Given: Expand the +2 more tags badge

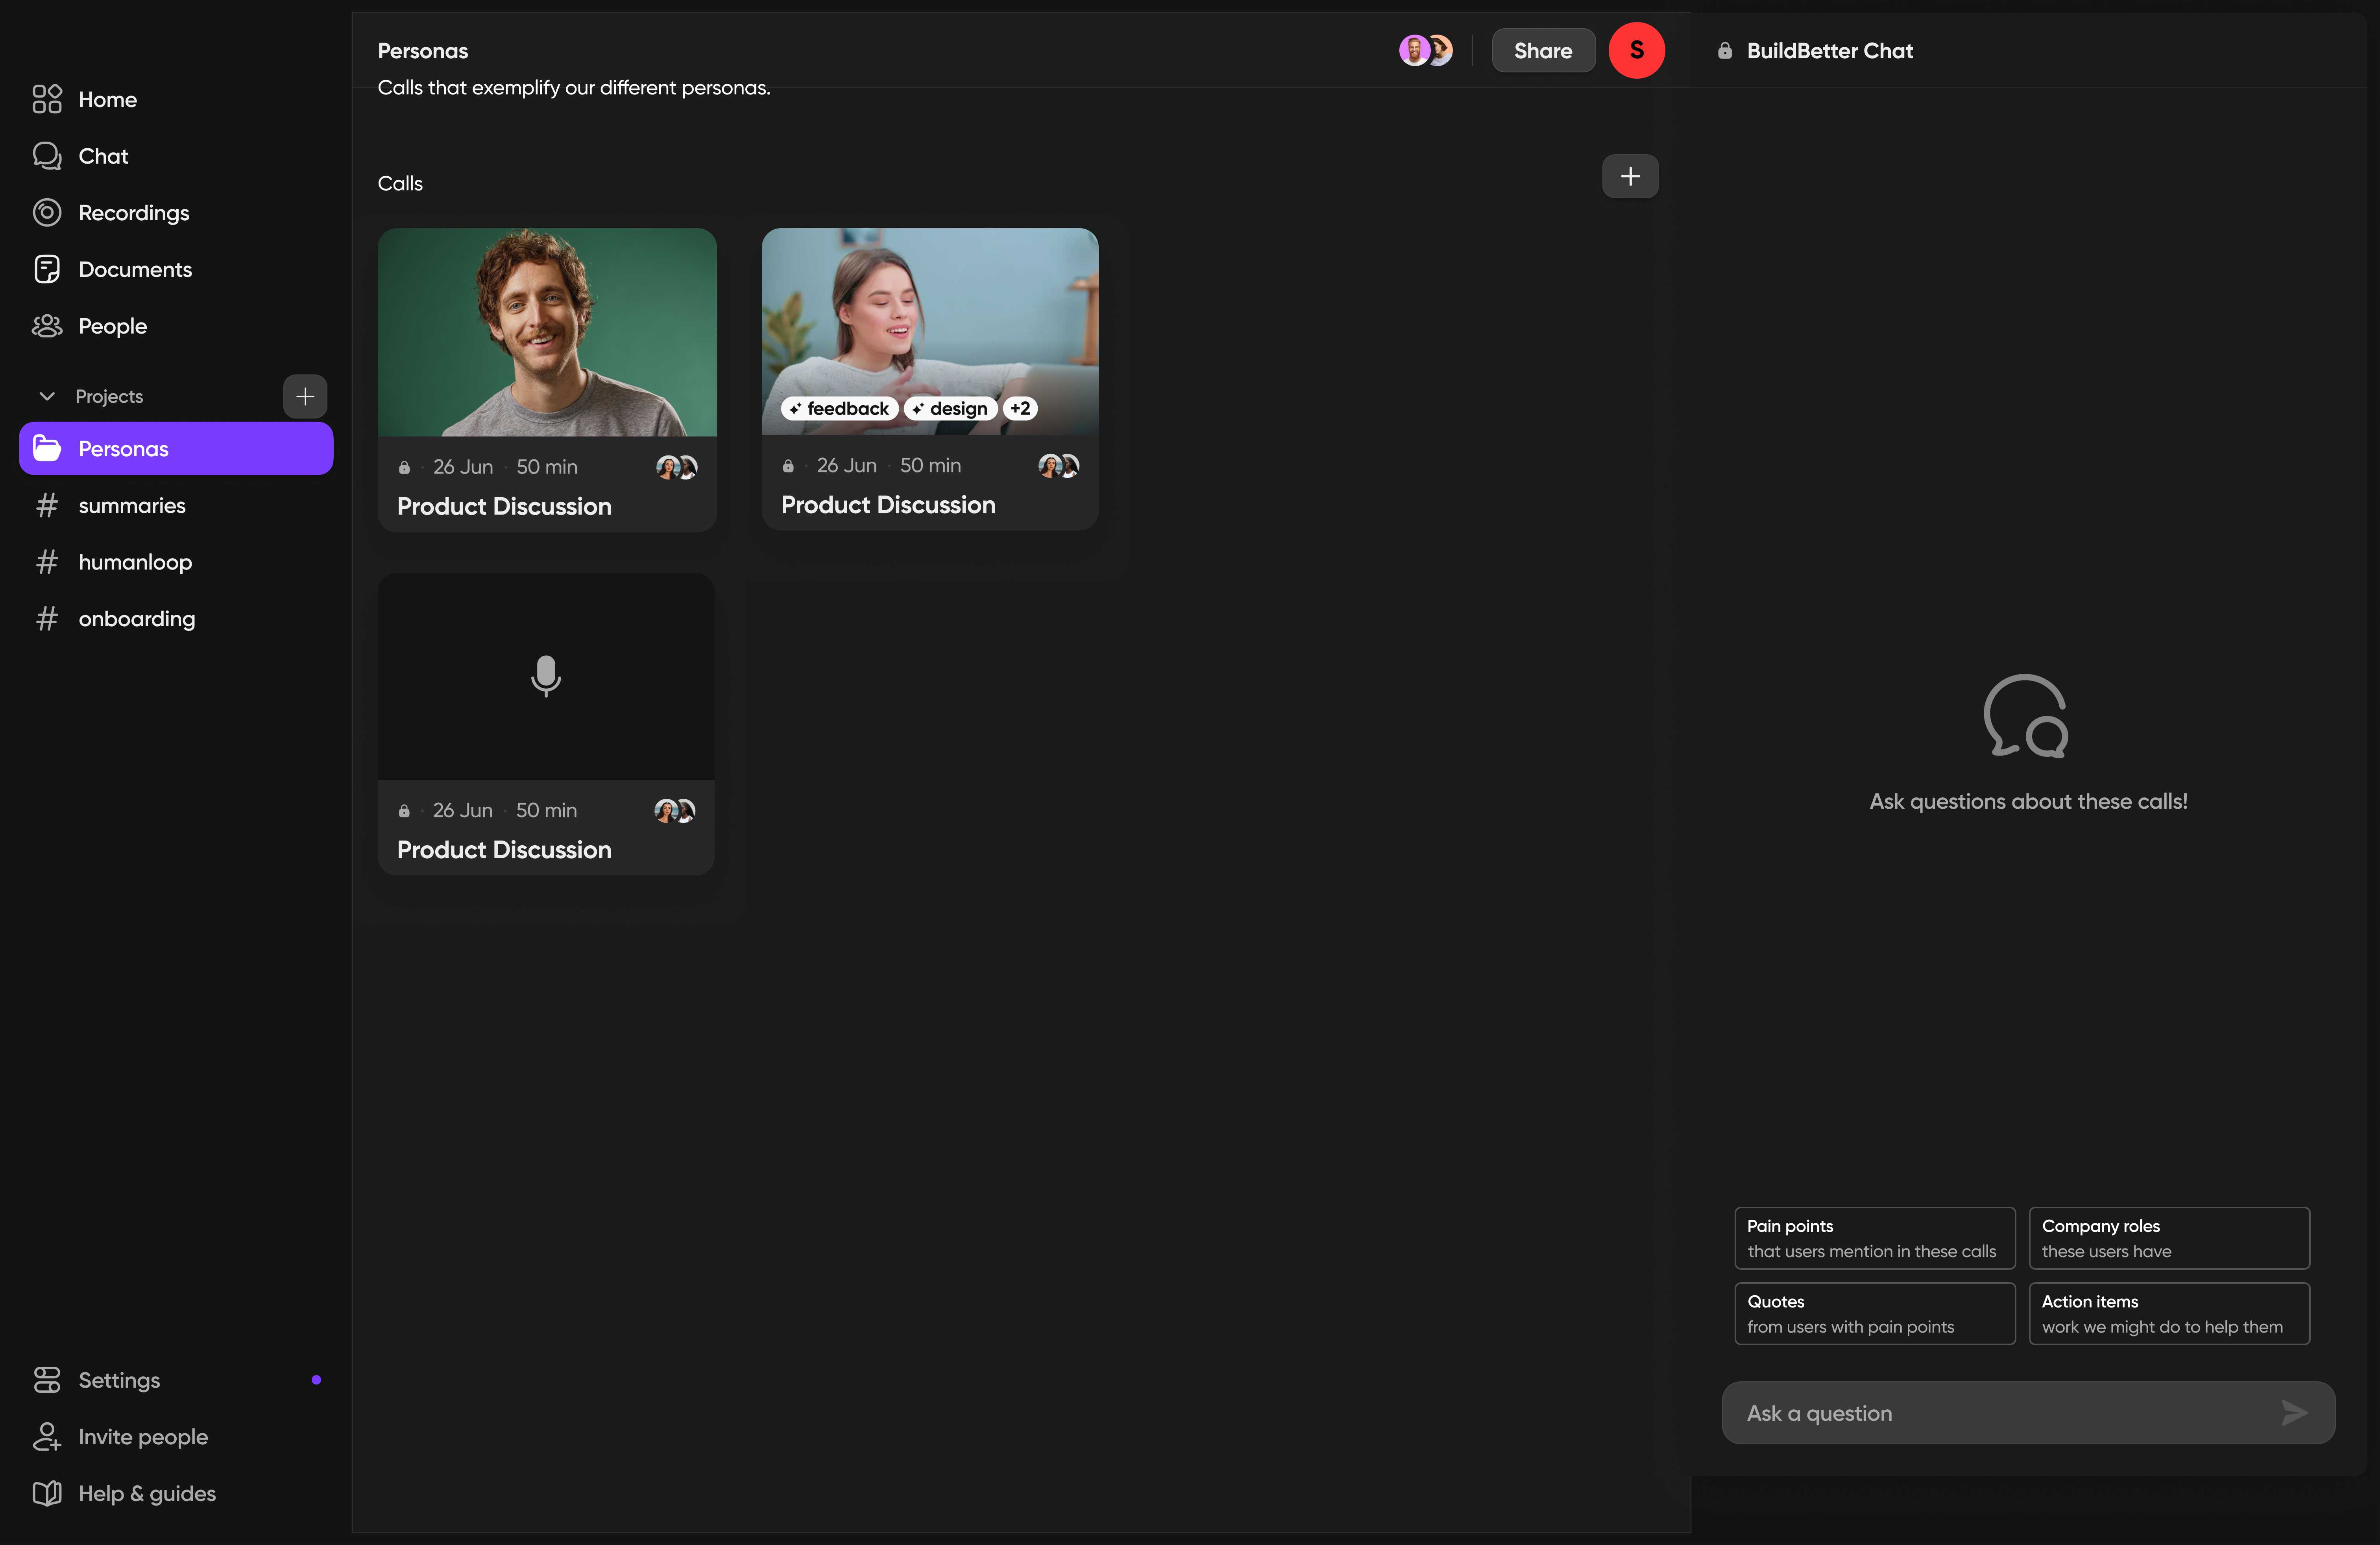Looking at the screenshot, I should pyautogui.click(x=1020, y=409).
